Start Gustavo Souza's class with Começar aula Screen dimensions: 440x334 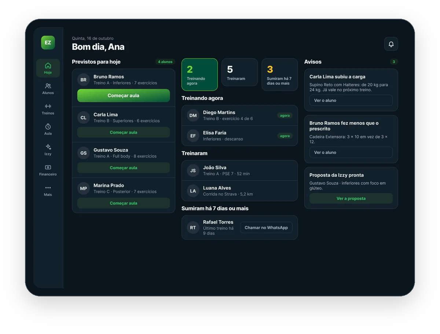coord(124,168)
